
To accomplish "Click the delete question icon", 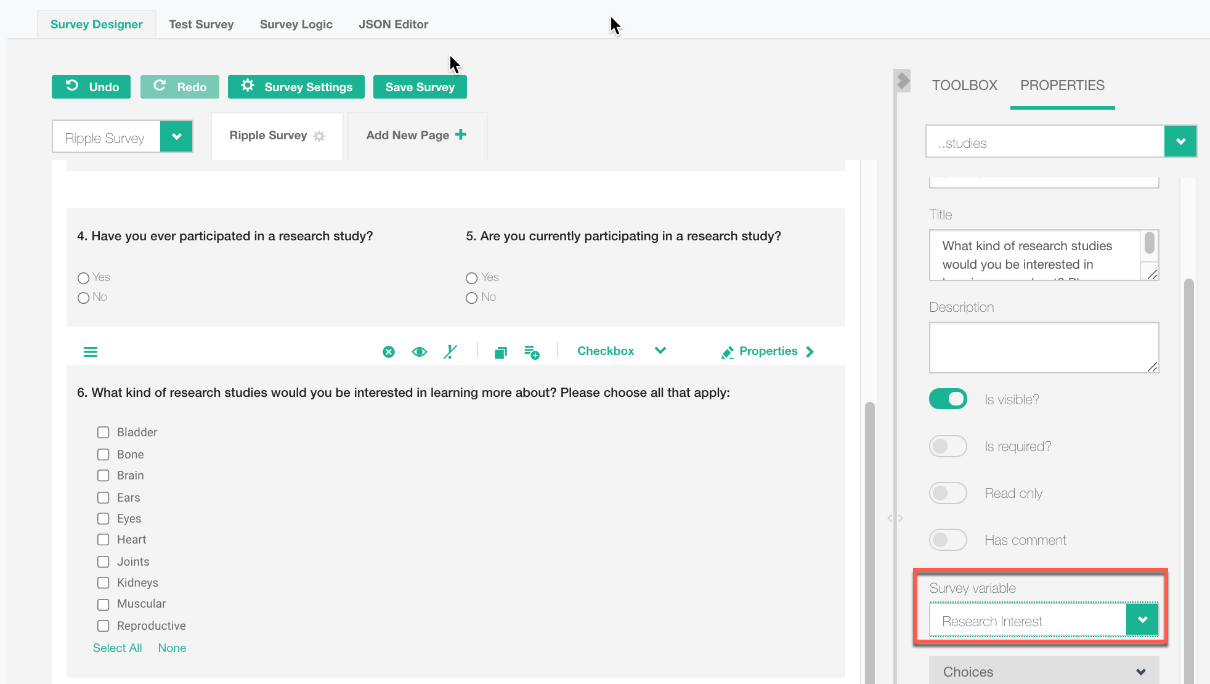I will coord(388,352).
